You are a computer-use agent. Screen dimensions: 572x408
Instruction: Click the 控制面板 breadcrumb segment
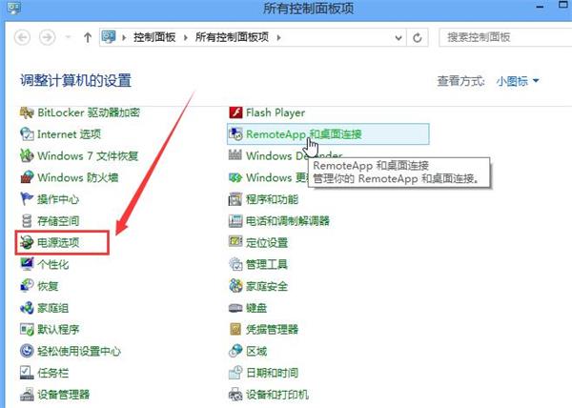click(x=154, y=37)
